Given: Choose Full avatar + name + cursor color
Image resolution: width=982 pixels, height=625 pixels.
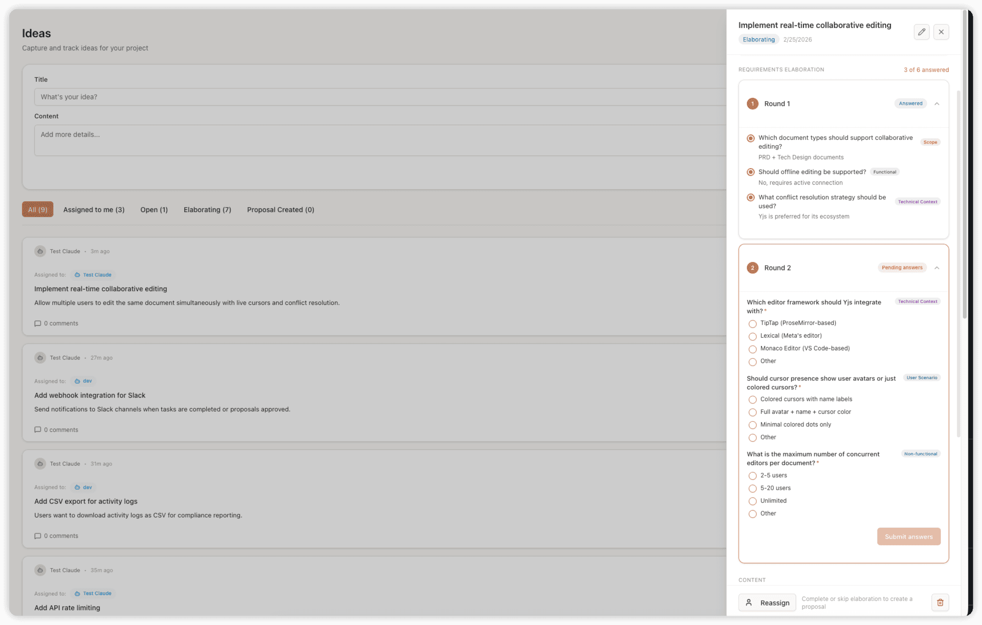Looking at the screenshot, I should click(x=752, y=412).
